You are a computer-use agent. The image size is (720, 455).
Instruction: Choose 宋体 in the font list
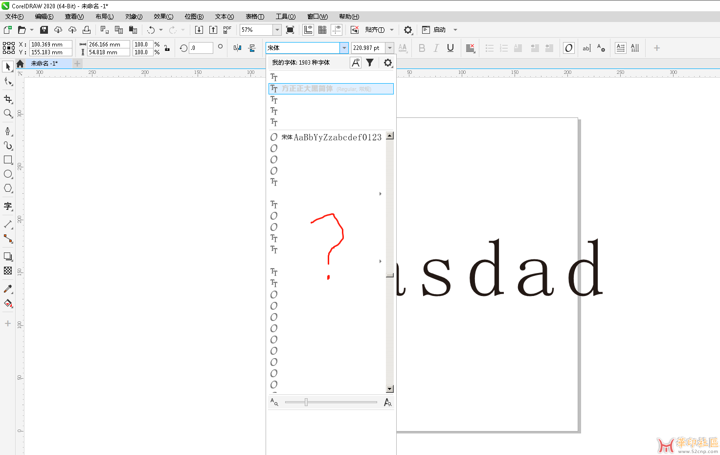[x=327, y=137]
